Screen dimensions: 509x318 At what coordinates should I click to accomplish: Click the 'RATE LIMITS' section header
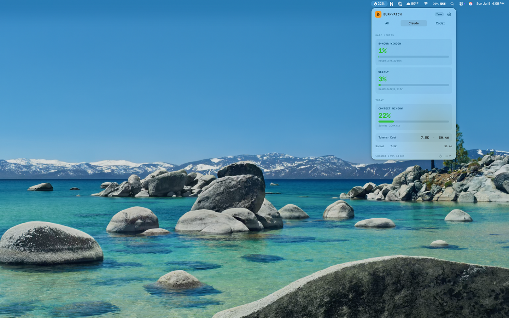[385, 35]
